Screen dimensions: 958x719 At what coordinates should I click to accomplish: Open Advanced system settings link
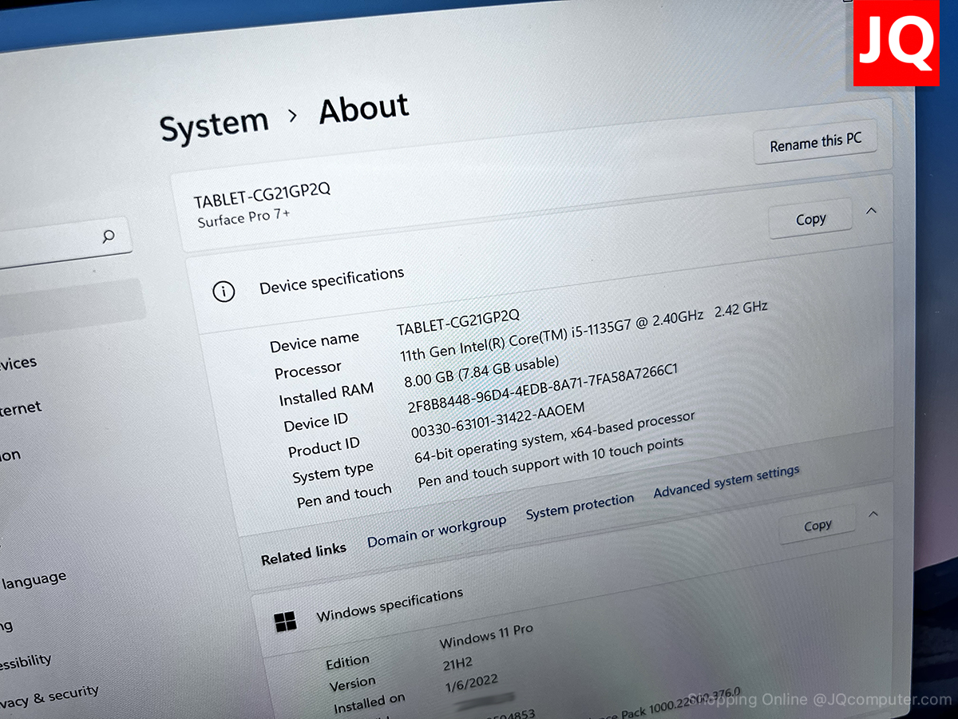(x=726, y=481)
